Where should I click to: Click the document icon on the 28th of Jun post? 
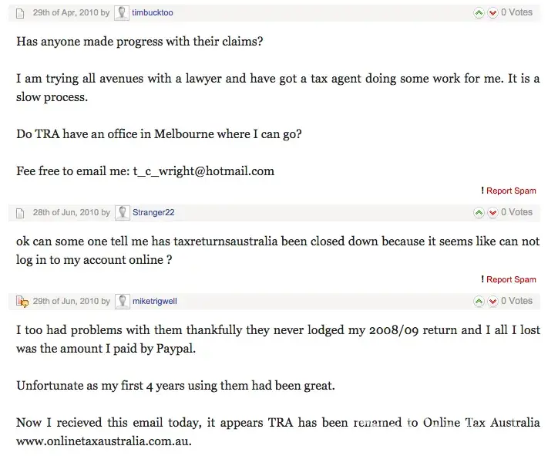[21, 213]
